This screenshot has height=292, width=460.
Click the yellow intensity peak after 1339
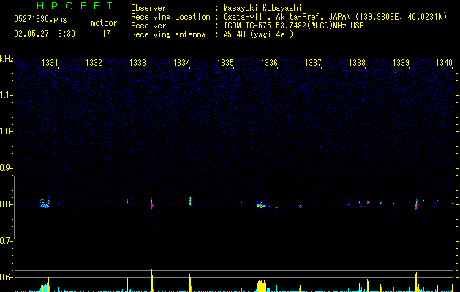(x=416, y=282)
